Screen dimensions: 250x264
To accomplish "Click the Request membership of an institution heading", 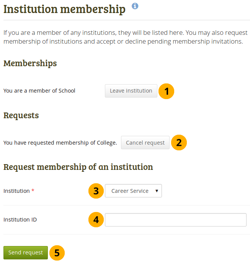I will [78, 167].
